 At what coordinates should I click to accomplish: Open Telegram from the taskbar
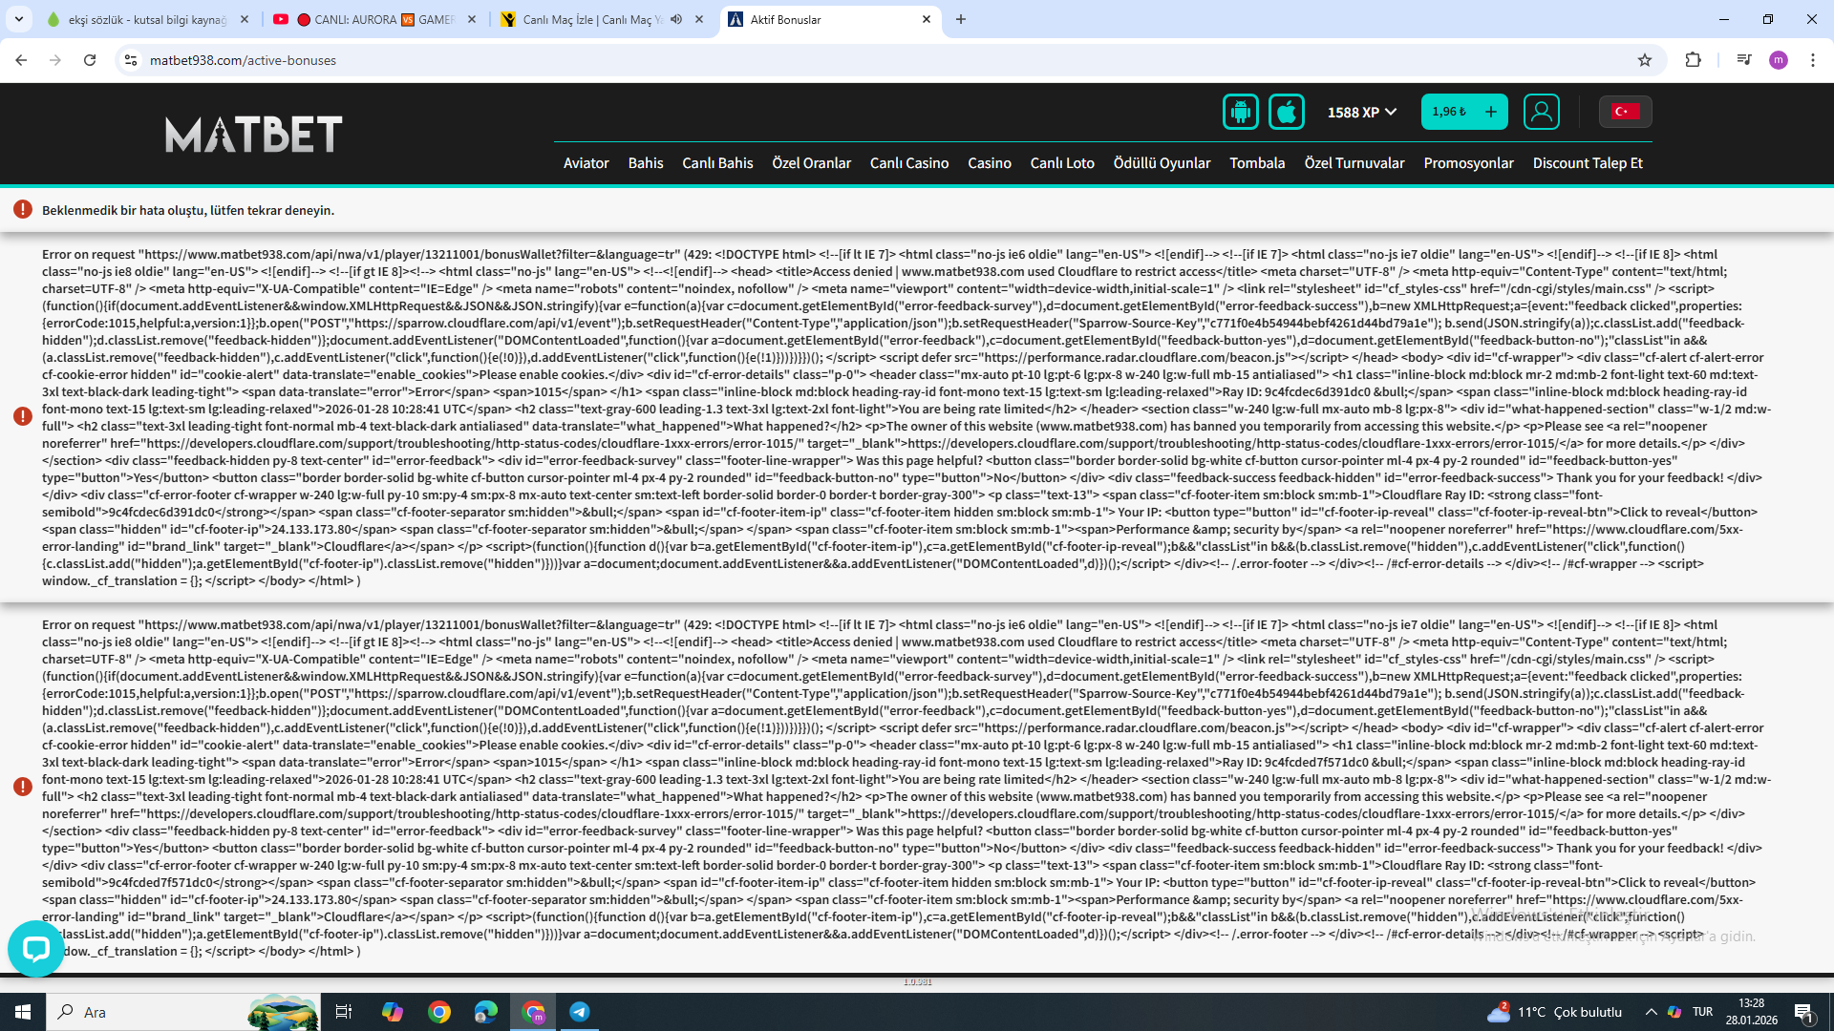580,1012
